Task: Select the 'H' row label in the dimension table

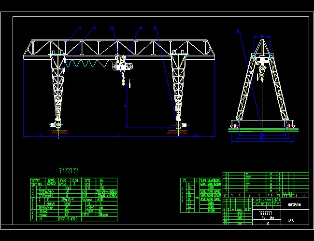Action: [x=190, y=184]
